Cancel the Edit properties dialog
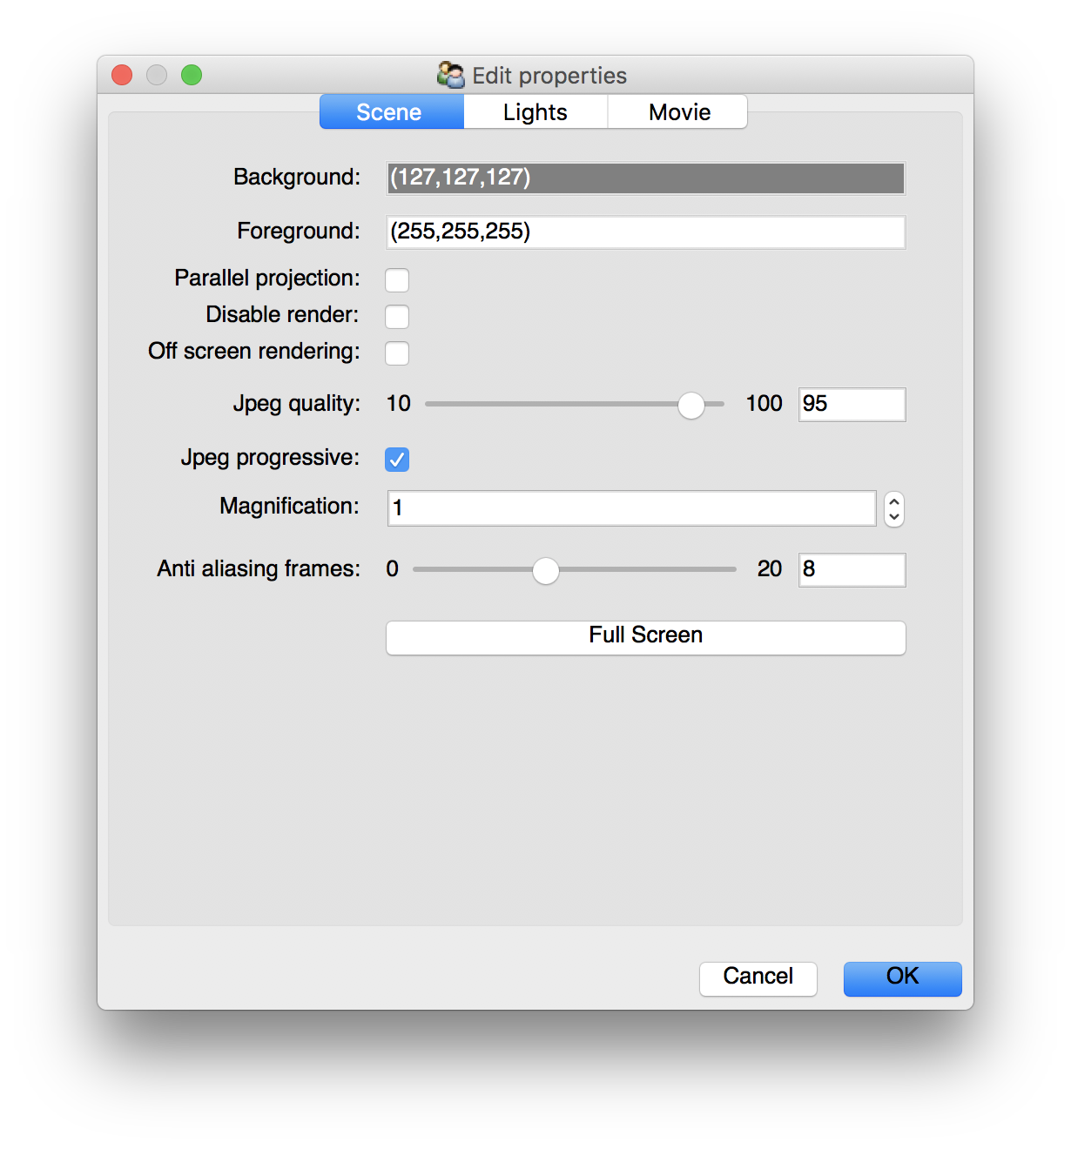This screenshot has width=1071, height=1149. pos(758,978)
